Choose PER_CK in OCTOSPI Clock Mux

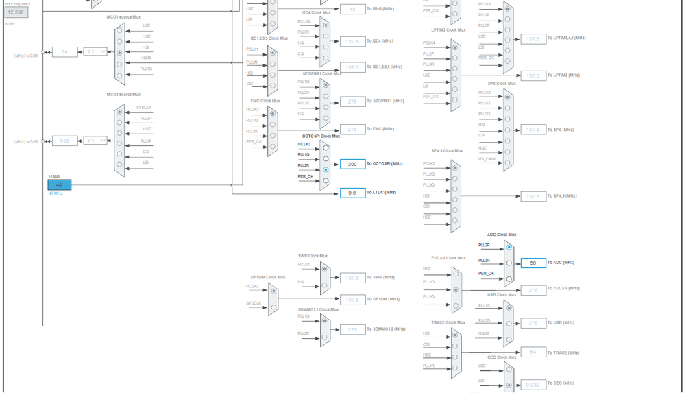click(326, 180)
